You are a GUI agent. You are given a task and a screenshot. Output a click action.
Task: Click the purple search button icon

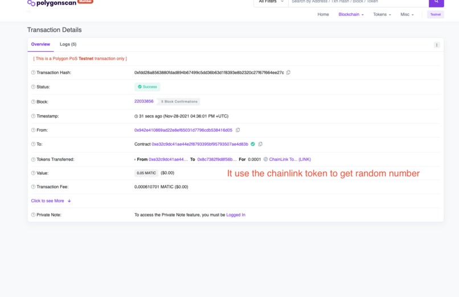pyautogui.click(x=436, y=2)
